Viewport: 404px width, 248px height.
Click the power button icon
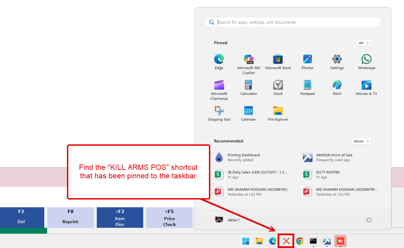click(x=369, y=220)
